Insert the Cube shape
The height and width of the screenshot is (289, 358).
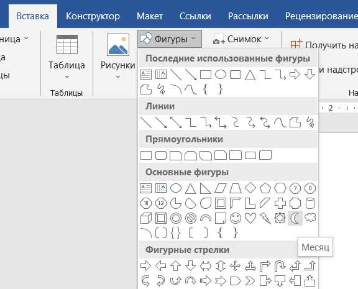point(146,218)
